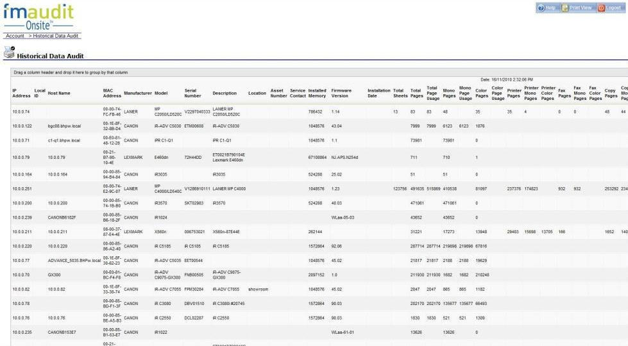628x346 pixels.
Task: Select firmware WLaa-05-03 cell
Action: click(343, 218)
